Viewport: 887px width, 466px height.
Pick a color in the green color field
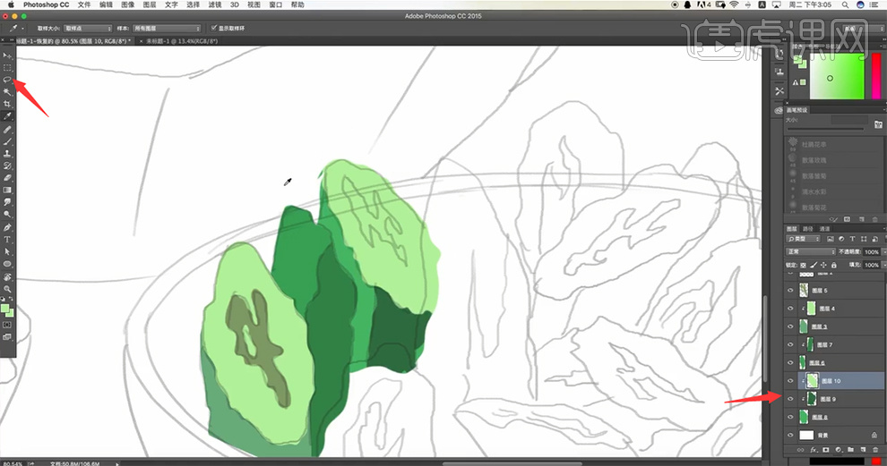[x=837, y=76]
